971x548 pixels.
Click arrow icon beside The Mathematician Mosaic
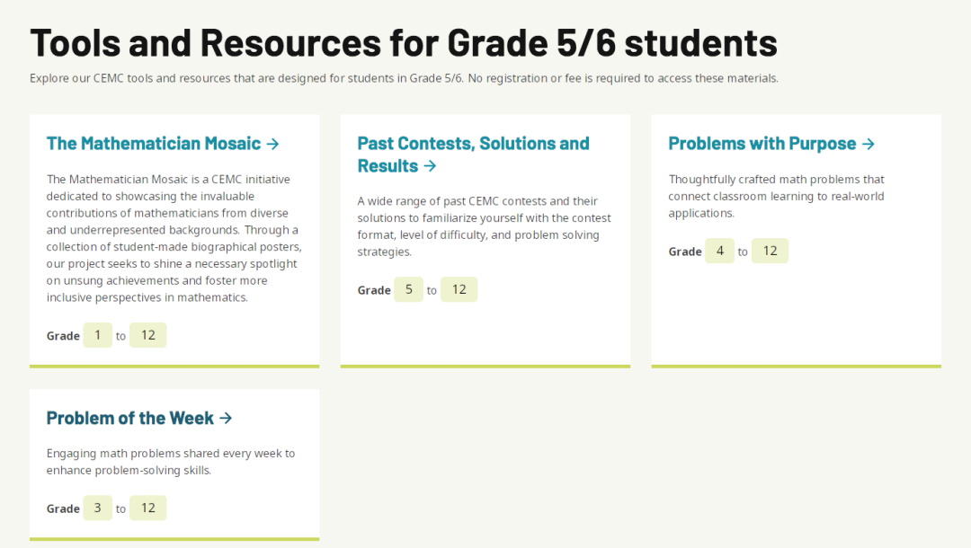[x=273, y=144]
